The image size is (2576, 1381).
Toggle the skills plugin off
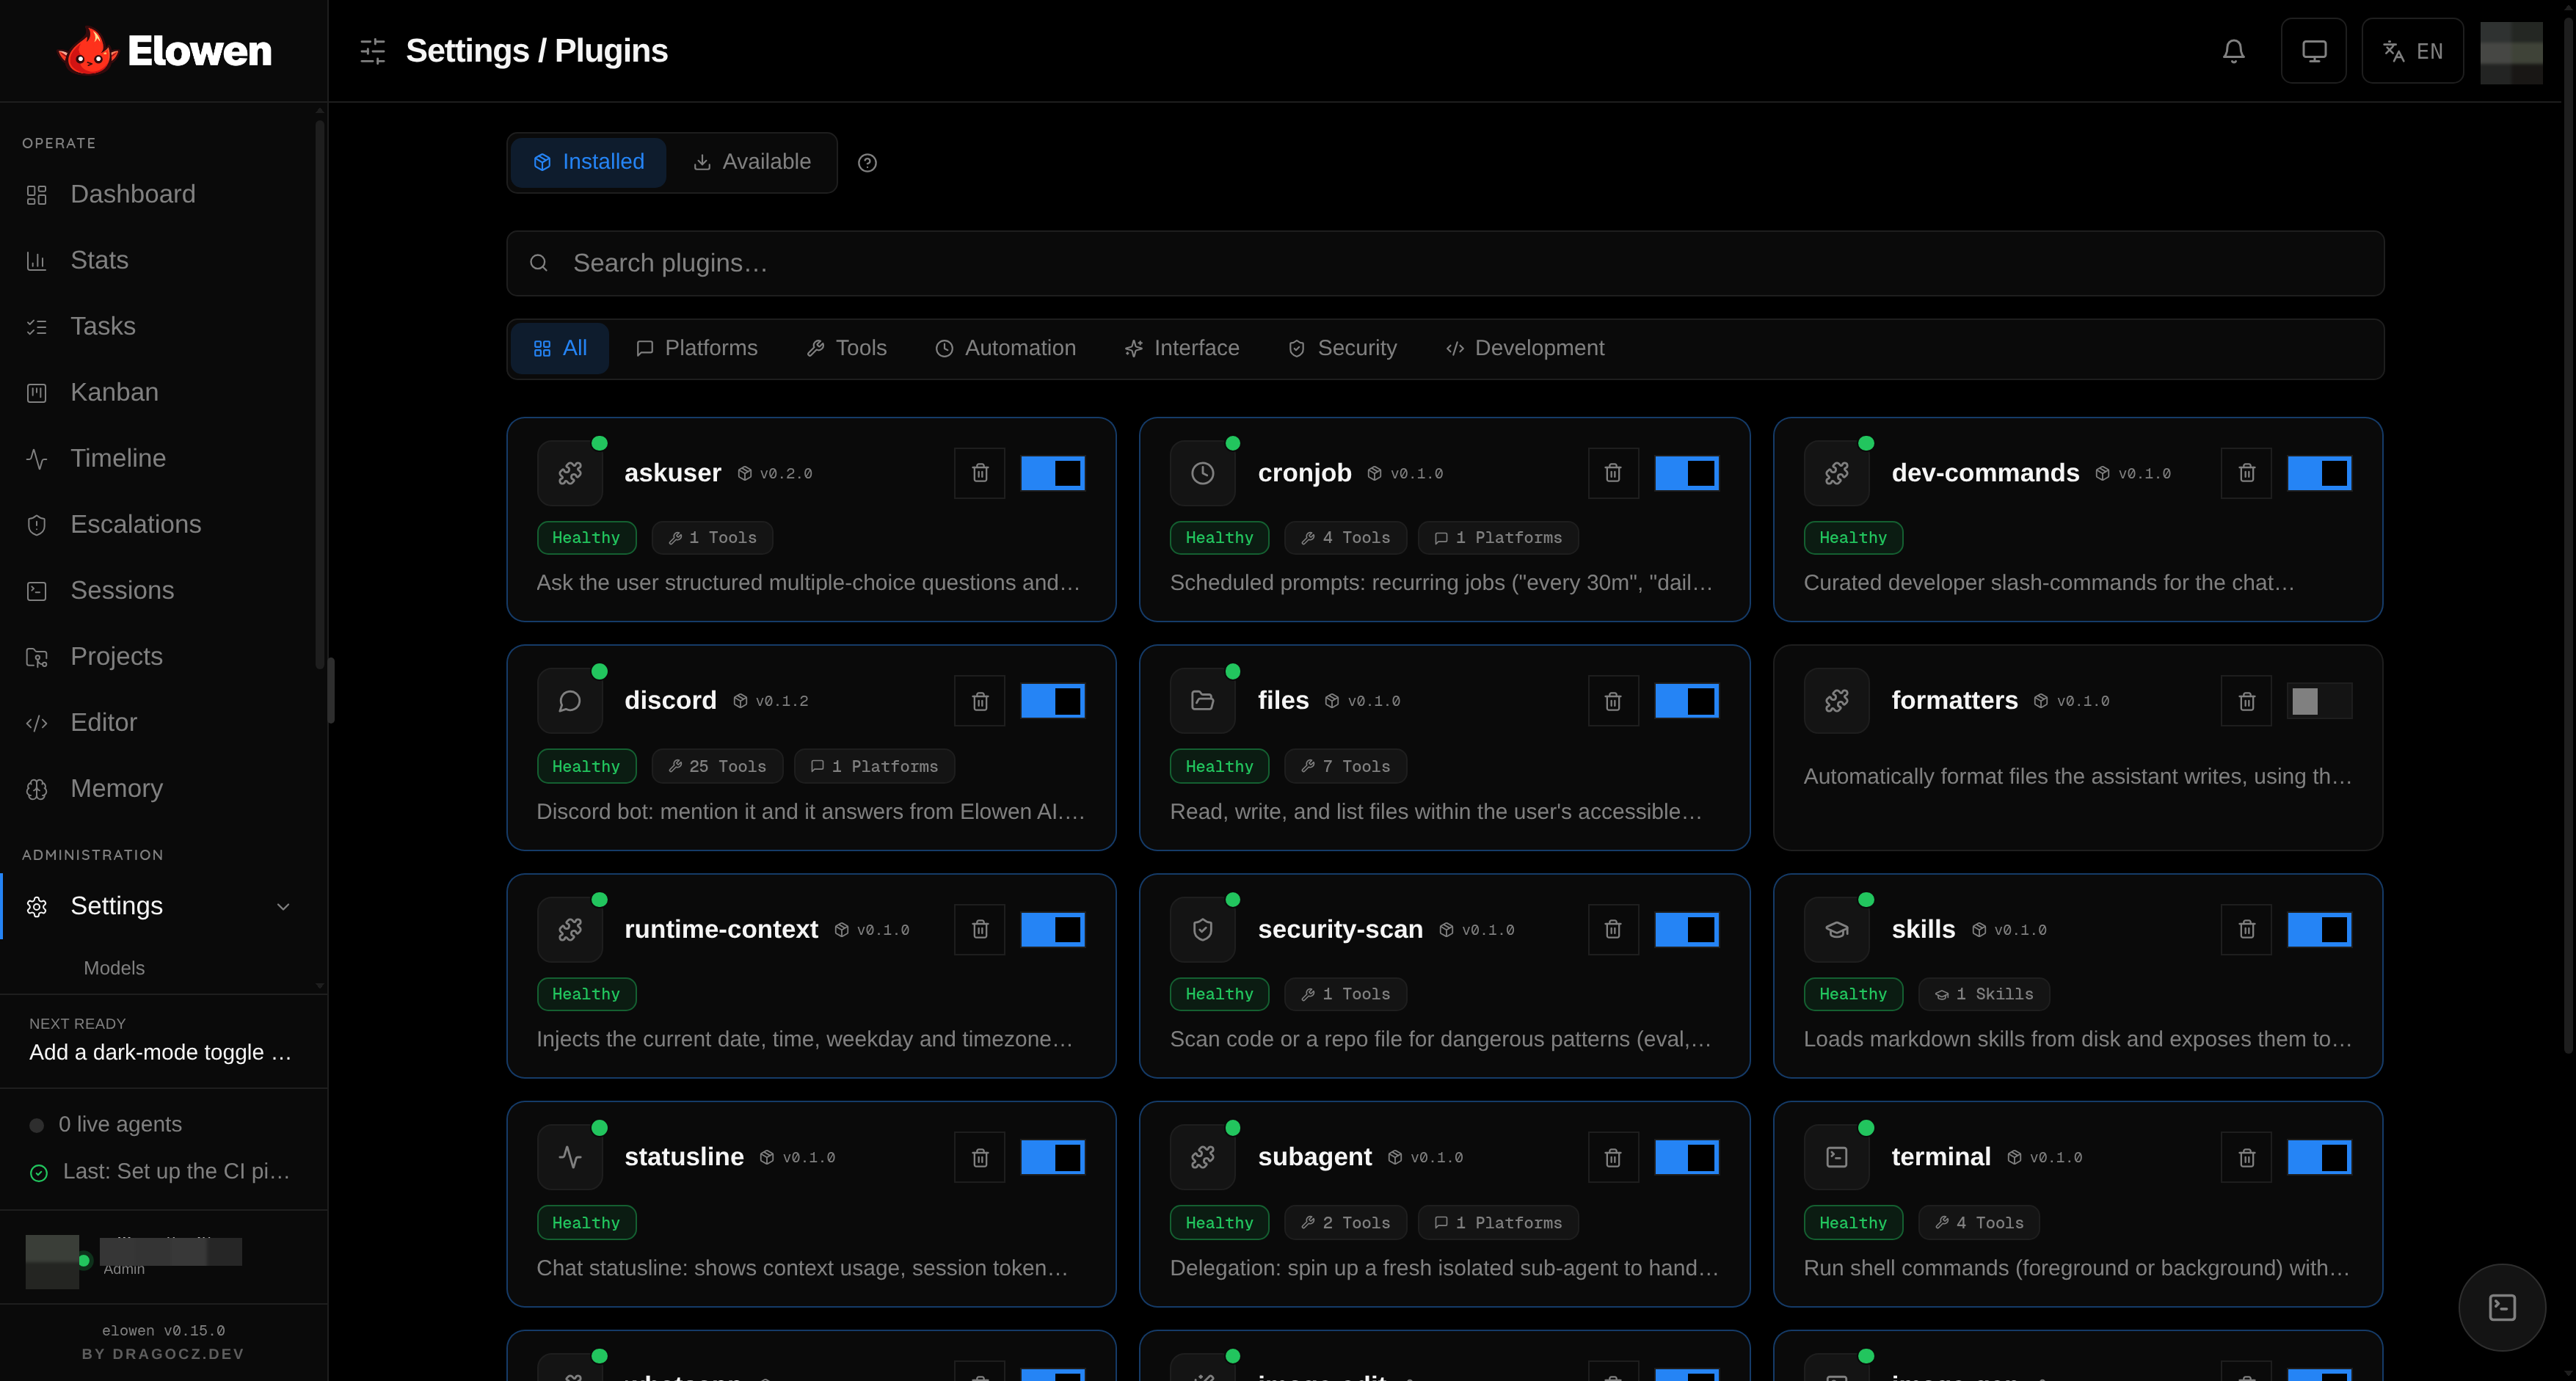tap(2319, 929)
